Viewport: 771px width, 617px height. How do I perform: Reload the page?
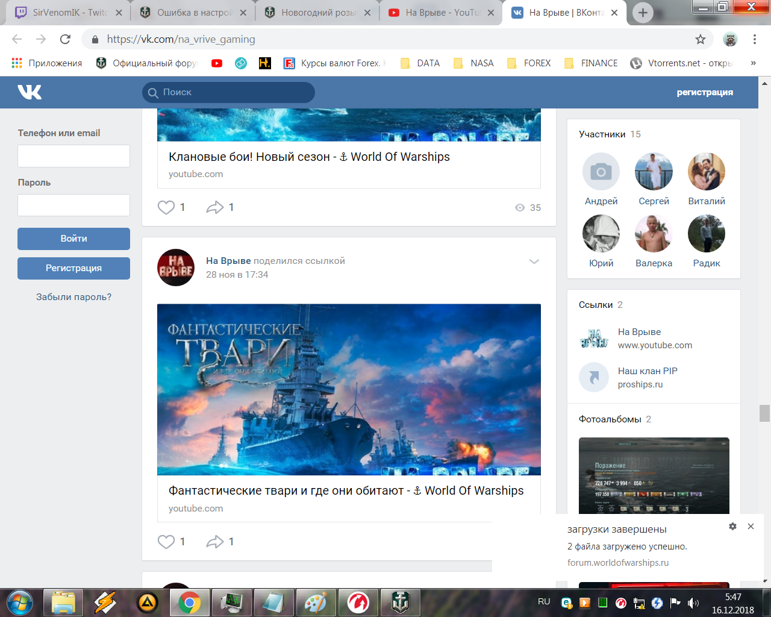coord(65,39)
